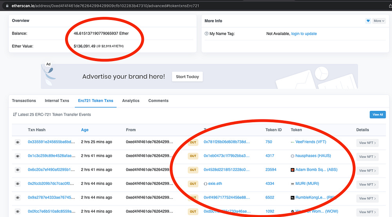Image resolution: width=392 pixels, height=217 pixels.
Task: Click the login to update link
Action: (304, 34)
